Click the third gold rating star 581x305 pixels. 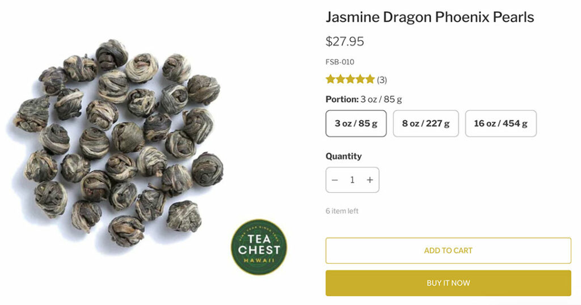click(350, 79)
